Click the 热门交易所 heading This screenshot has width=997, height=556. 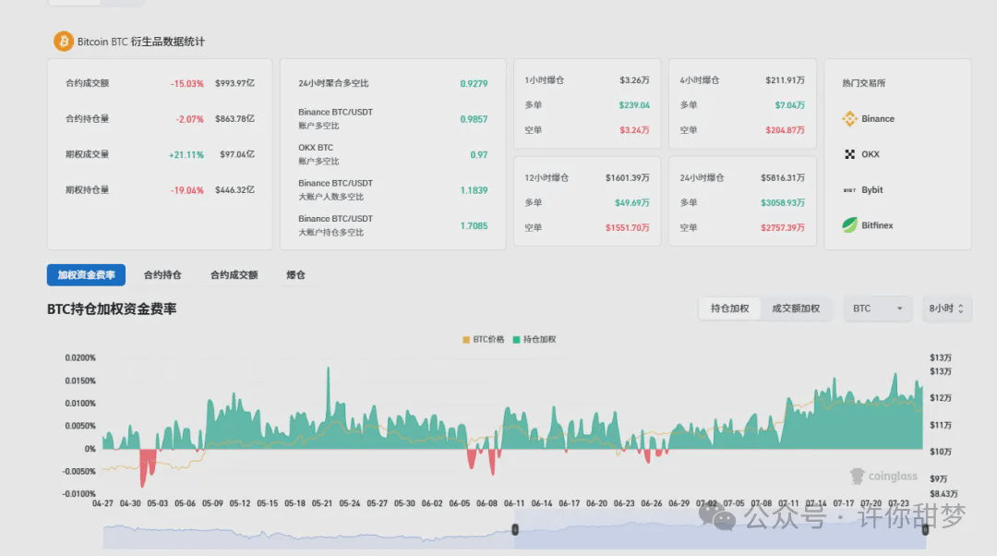point(863,83)
